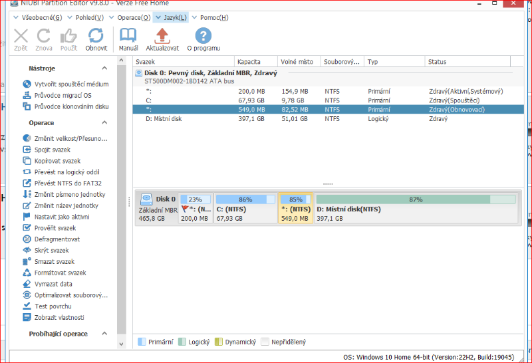Open the Všeobecné(G) menu
The image size is (532, 363).
point(38,18)
